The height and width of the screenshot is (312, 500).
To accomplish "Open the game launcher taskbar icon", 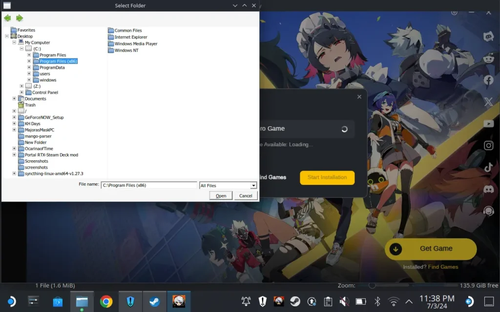I will [x=179, y=301].
